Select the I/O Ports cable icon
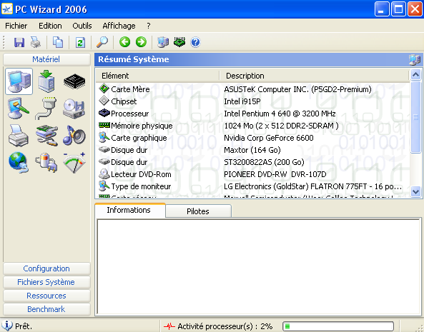 [x=46, y=109]
